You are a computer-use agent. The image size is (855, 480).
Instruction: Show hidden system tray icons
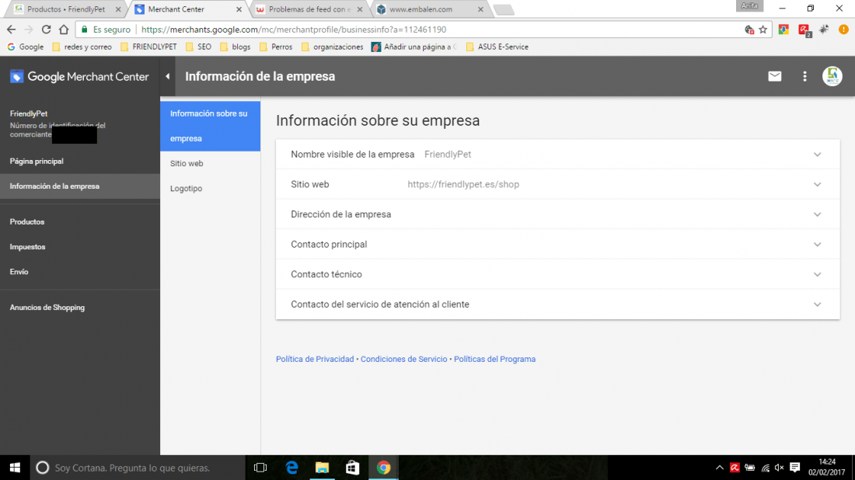tap(720, 468)
